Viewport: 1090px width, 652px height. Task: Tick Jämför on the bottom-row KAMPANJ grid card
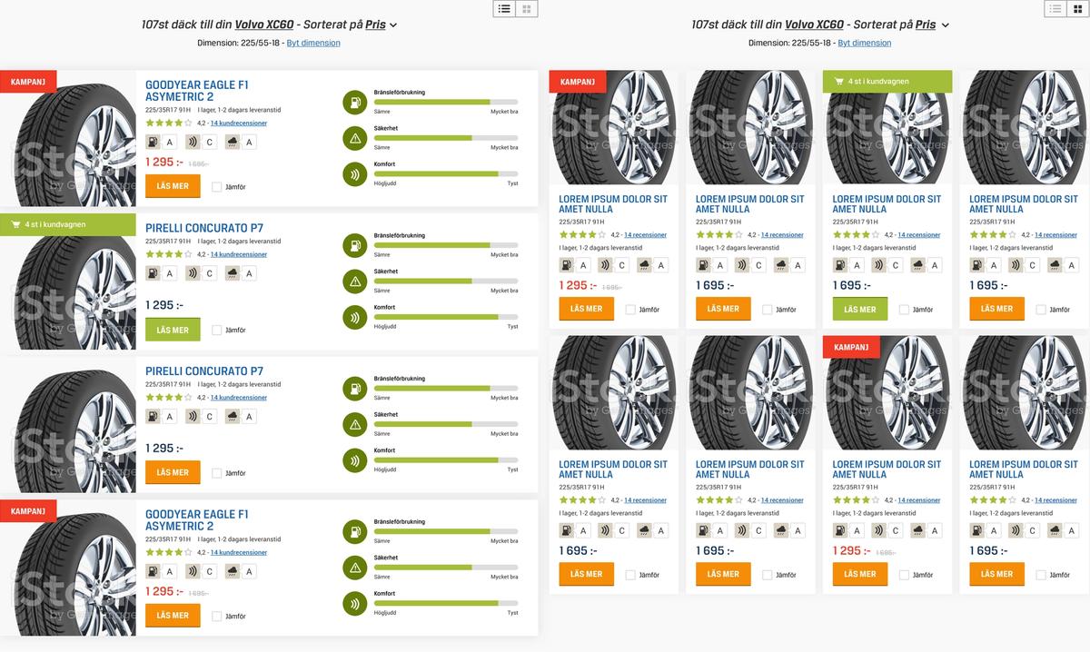904,575
